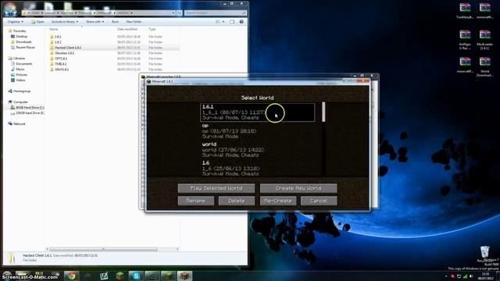
Task: Sort files by Name column header
Action: click(54, 29)
